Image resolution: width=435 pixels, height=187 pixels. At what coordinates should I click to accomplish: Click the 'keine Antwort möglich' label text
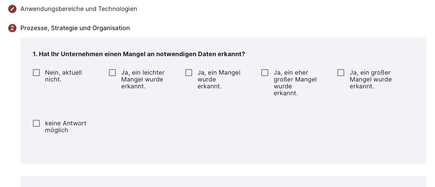tap(65, 127)
